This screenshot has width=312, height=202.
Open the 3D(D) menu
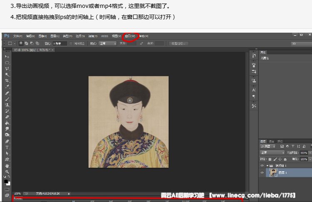(104, 36)
